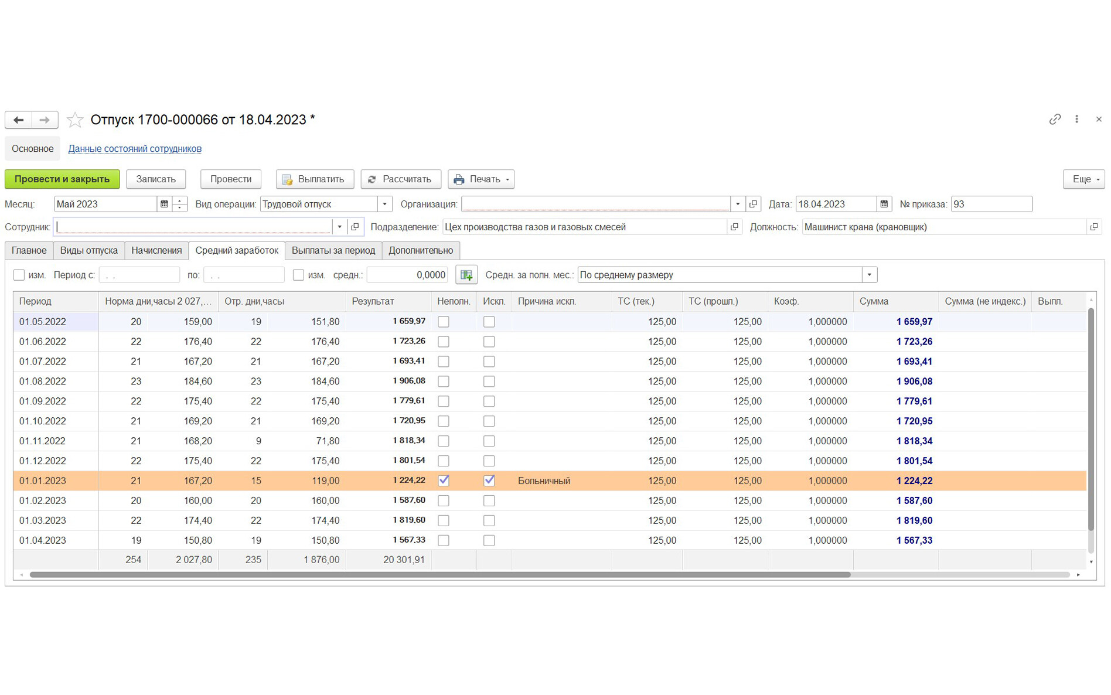Screen dimensions: 1111x695
Task: Switch to the Начисления tab
Action: 156,250
